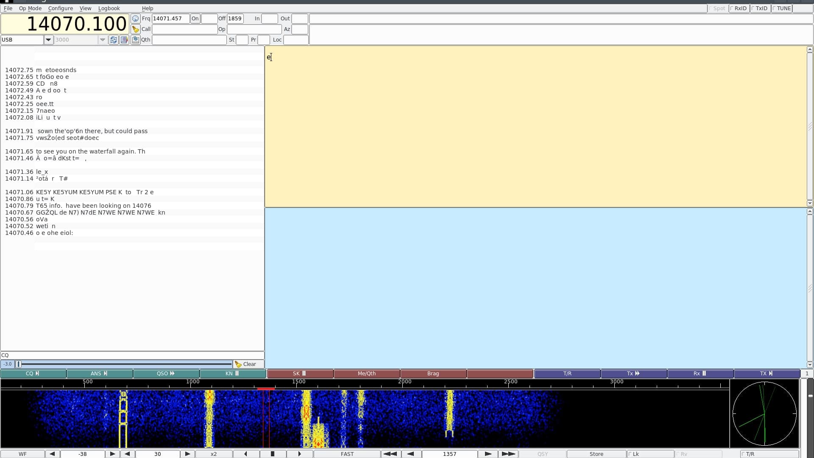Enable the RxID toggle
The width and height of the screenshot is (814, 458).
(739, 8)
